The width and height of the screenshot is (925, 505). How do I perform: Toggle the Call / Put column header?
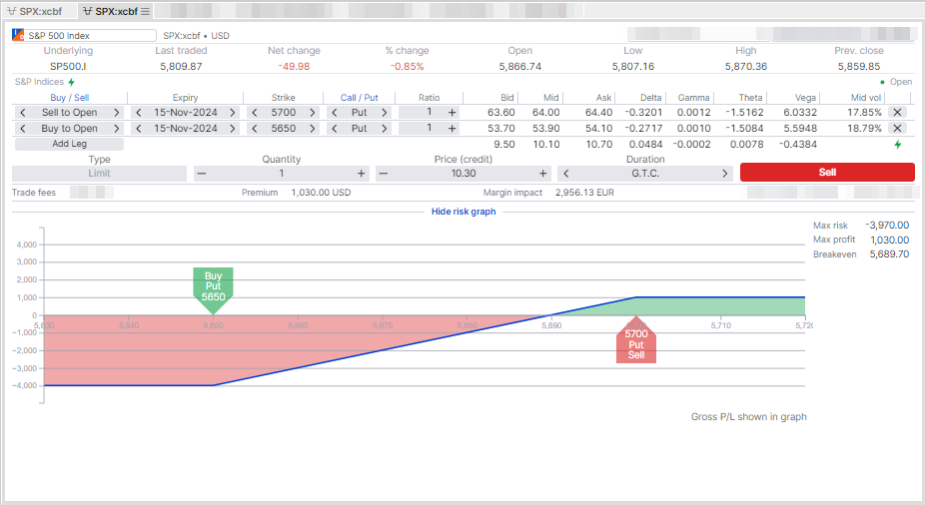tap(359, 98)
